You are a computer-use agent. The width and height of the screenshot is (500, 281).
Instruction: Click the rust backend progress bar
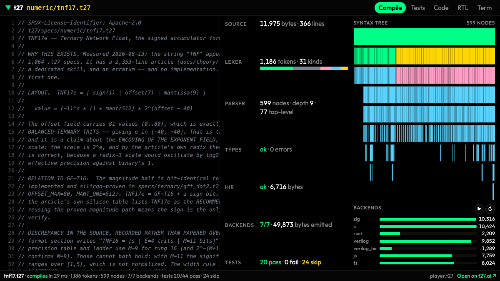427,234
